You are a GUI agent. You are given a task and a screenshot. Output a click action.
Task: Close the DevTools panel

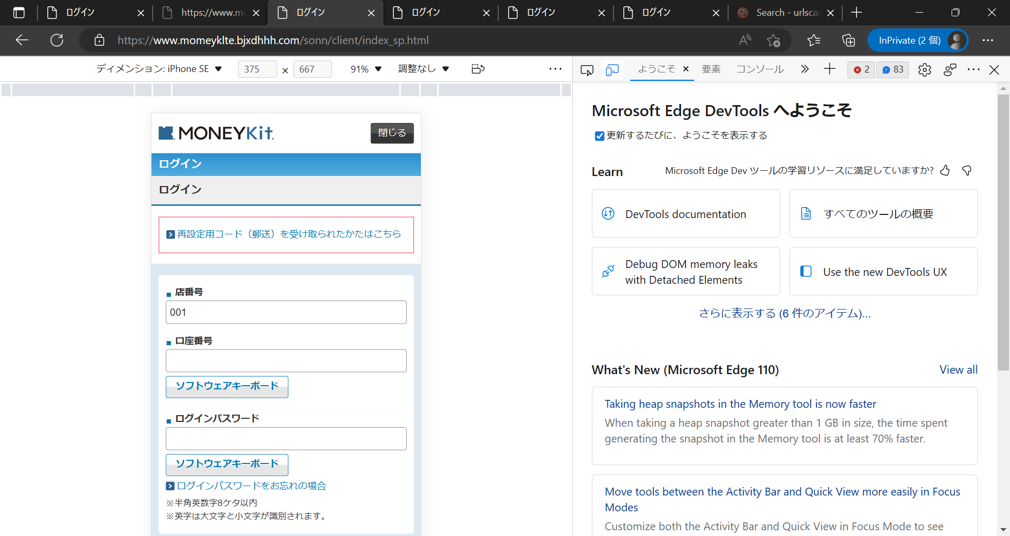click(x=994, y=69)
